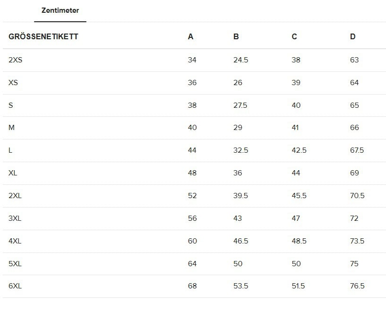Select the 5XL size row label

click(x=15, y=264)
